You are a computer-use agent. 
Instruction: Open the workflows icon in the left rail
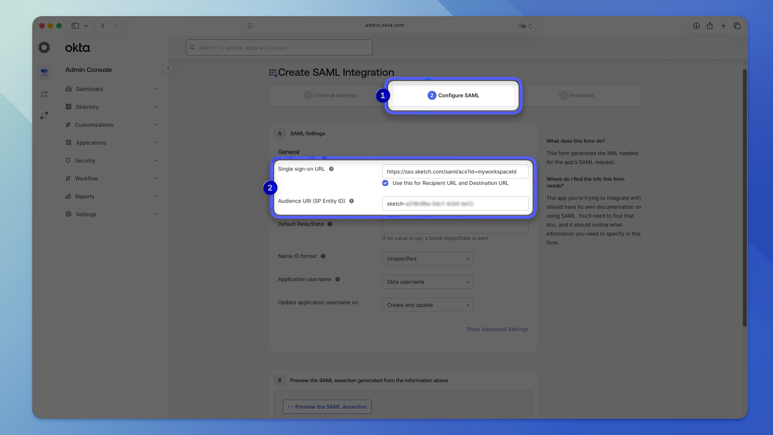click(x=44, y=116)
